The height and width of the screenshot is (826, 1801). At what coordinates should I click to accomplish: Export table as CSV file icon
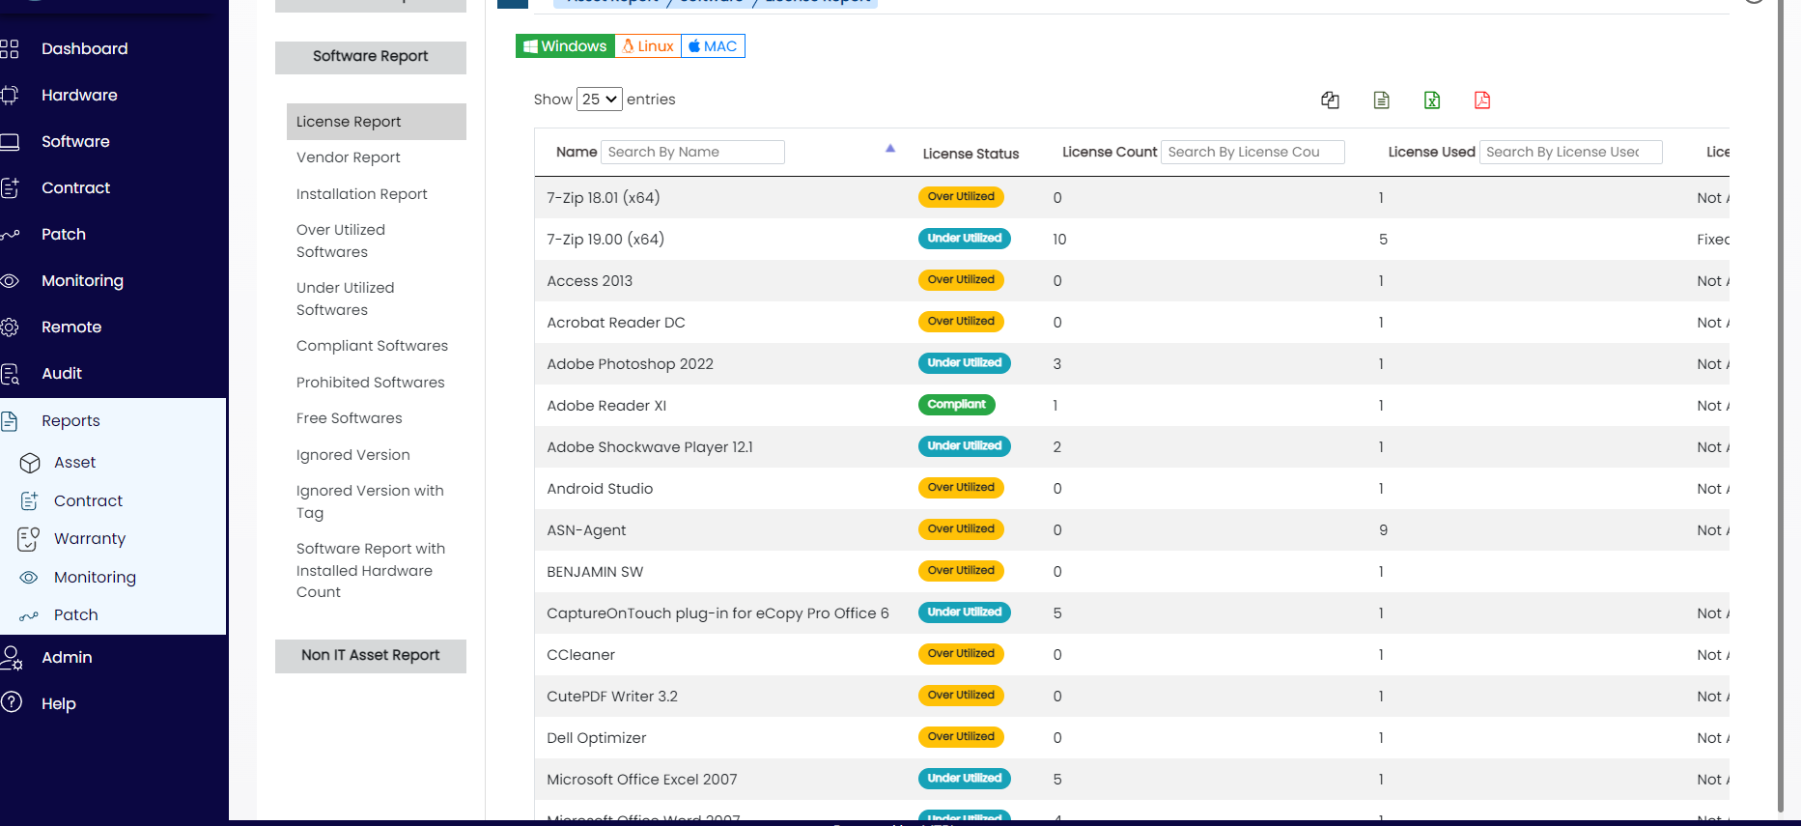tap(1382, 100)
